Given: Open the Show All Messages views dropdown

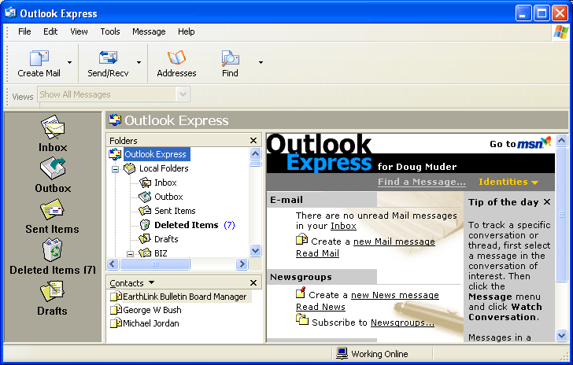Looking at the screenshot, I should coord(183,94).
